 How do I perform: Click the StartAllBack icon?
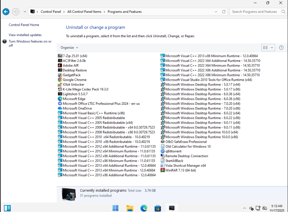click(x=163, y=161)
